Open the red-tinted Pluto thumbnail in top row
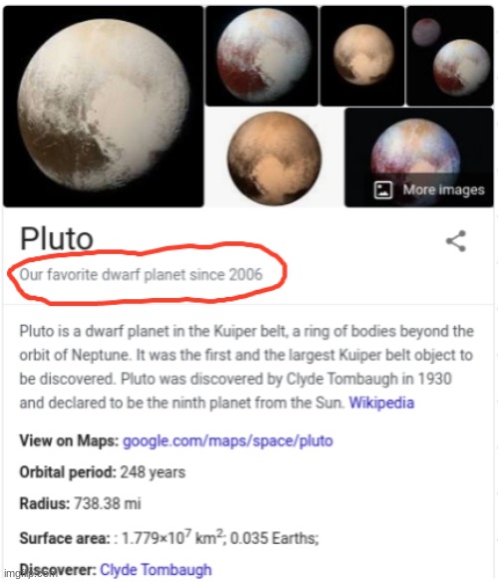The image size is (498, 582). [x=262, y=56]
